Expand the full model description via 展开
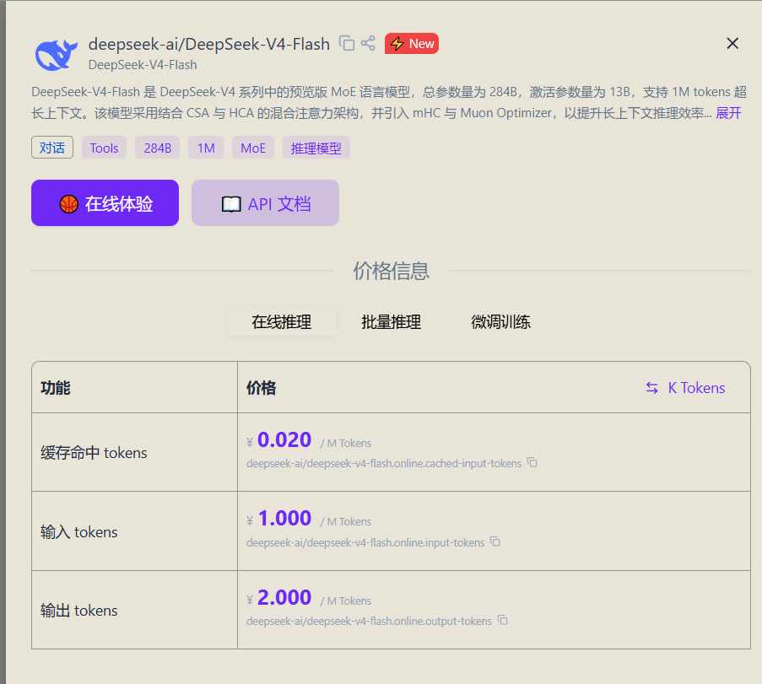The width and height of the screenshot is (762, 684). coord(728,113)
